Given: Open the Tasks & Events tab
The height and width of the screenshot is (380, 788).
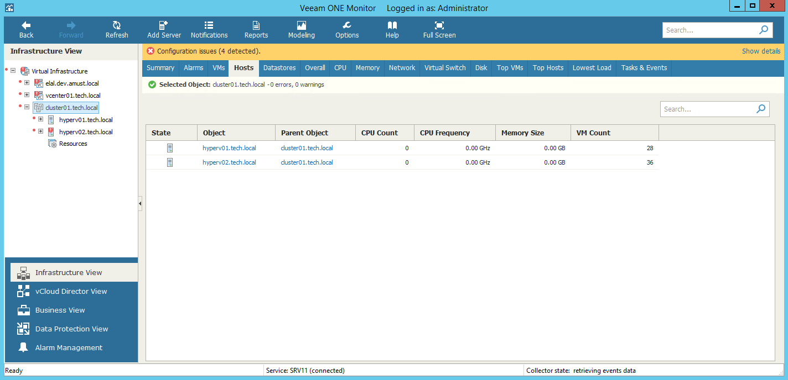Looking at the screenshot, I should [644, 68].
